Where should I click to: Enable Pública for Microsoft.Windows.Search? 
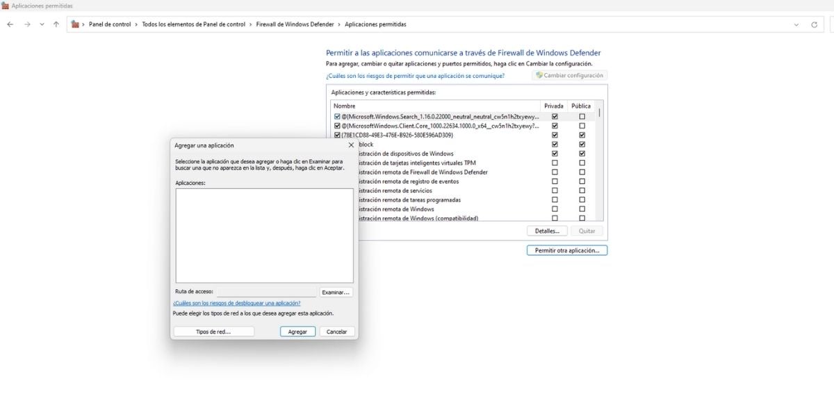(x=582, y=117)
